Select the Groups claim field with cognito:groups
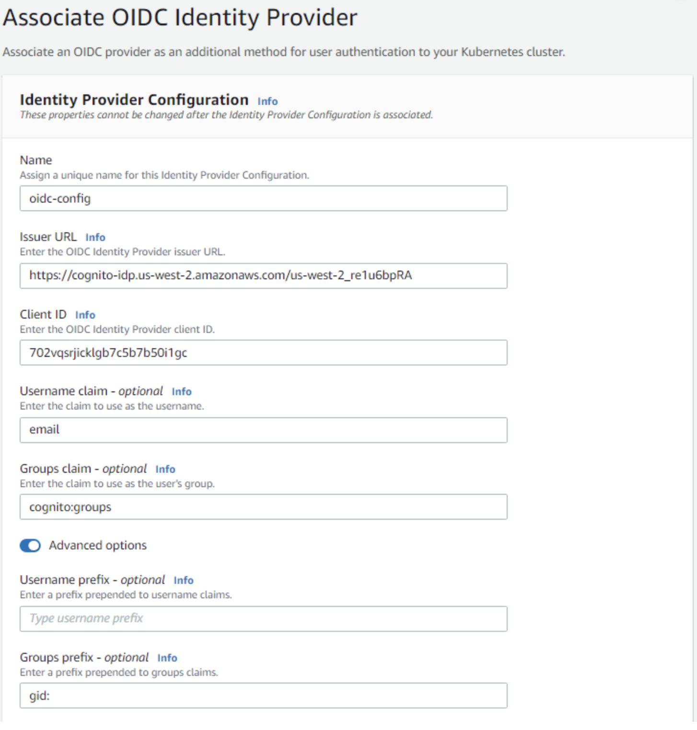Viewport: 697px width, 730px height. point(263,507)
